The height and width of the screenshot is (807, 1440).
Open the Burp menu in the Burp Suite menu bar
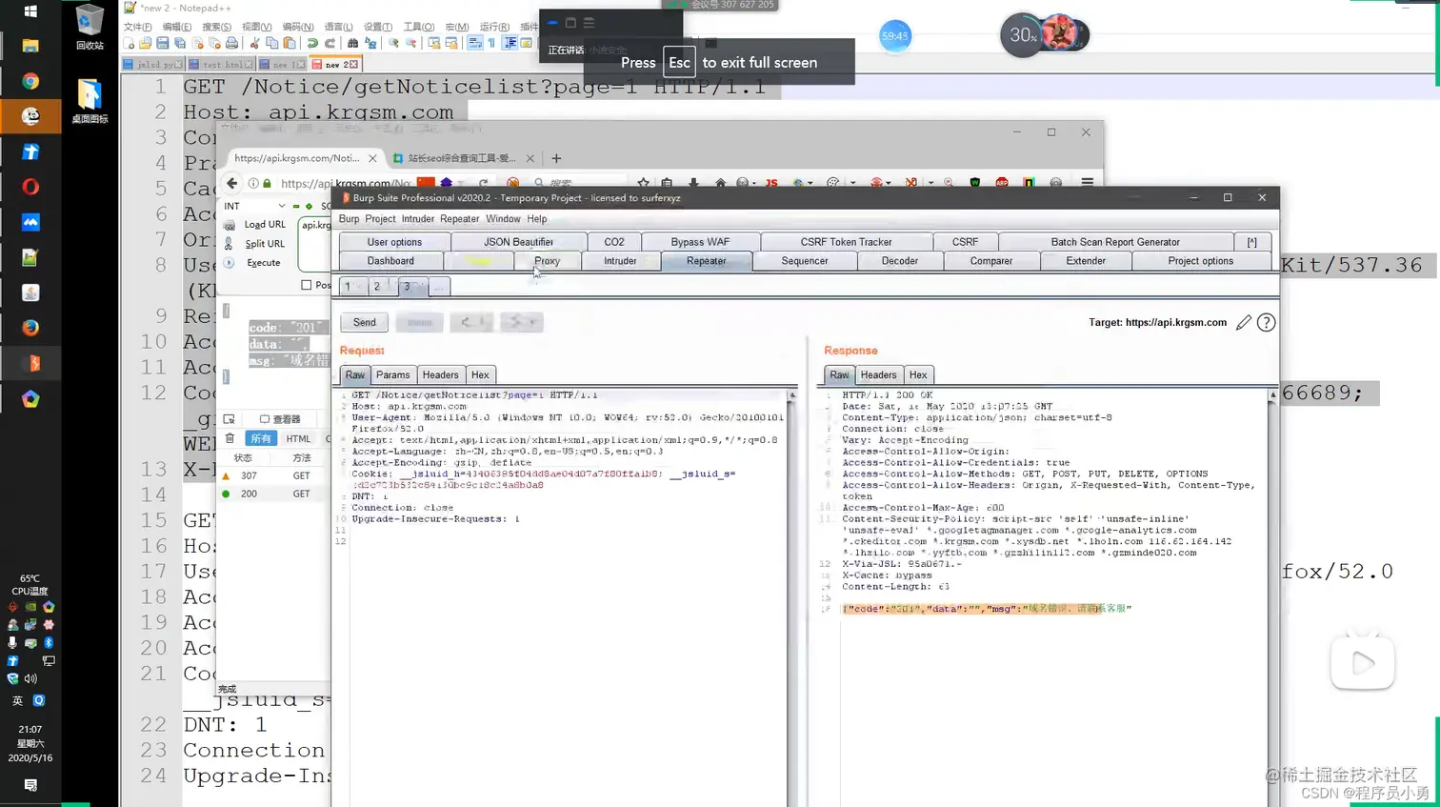pos(349,219)
